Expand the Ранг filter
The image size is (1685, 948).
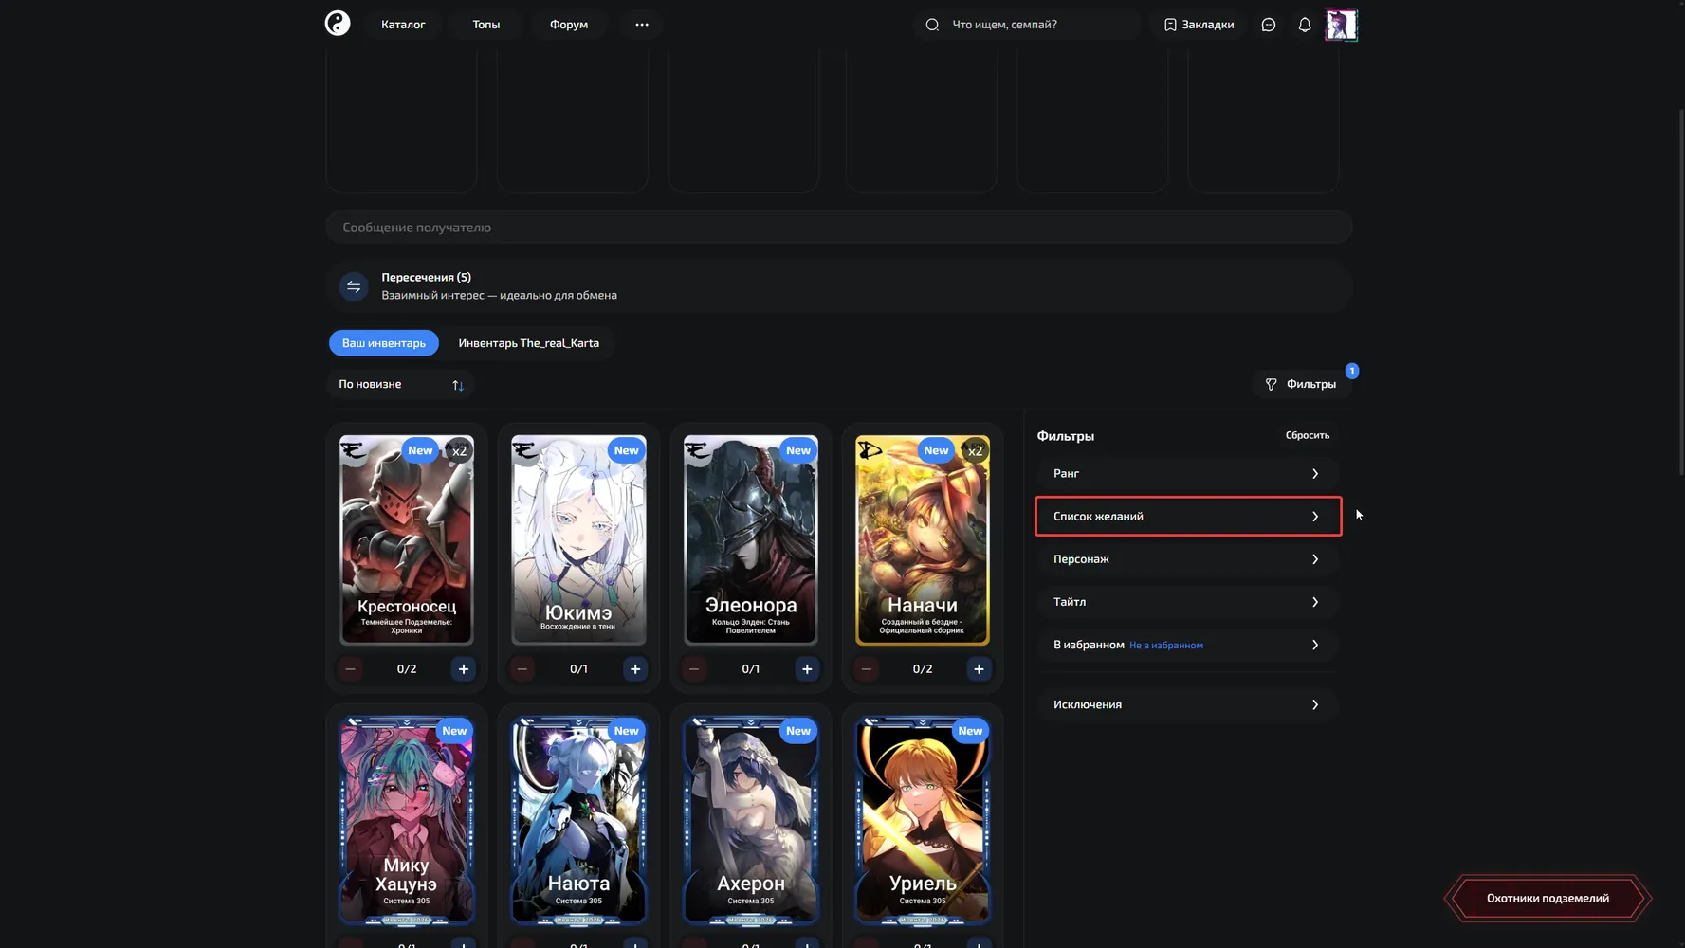click(x=1187, y=473)
